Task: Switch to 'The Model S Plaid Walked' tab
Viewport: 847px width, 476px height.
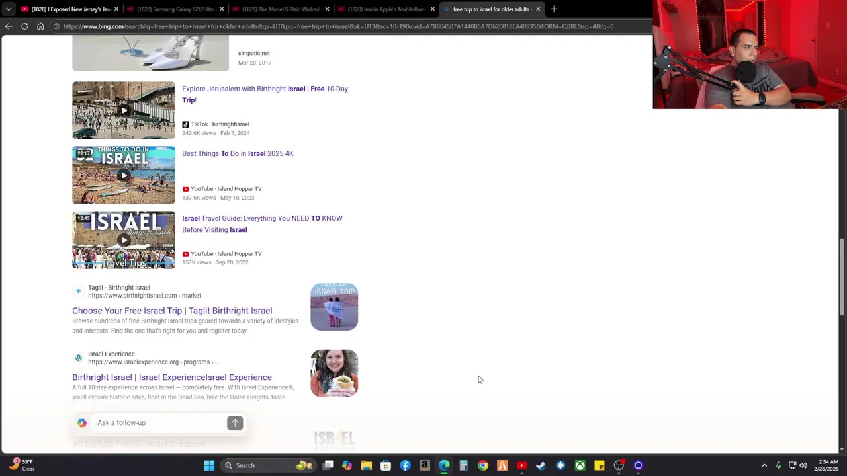Action: point(281,9)
